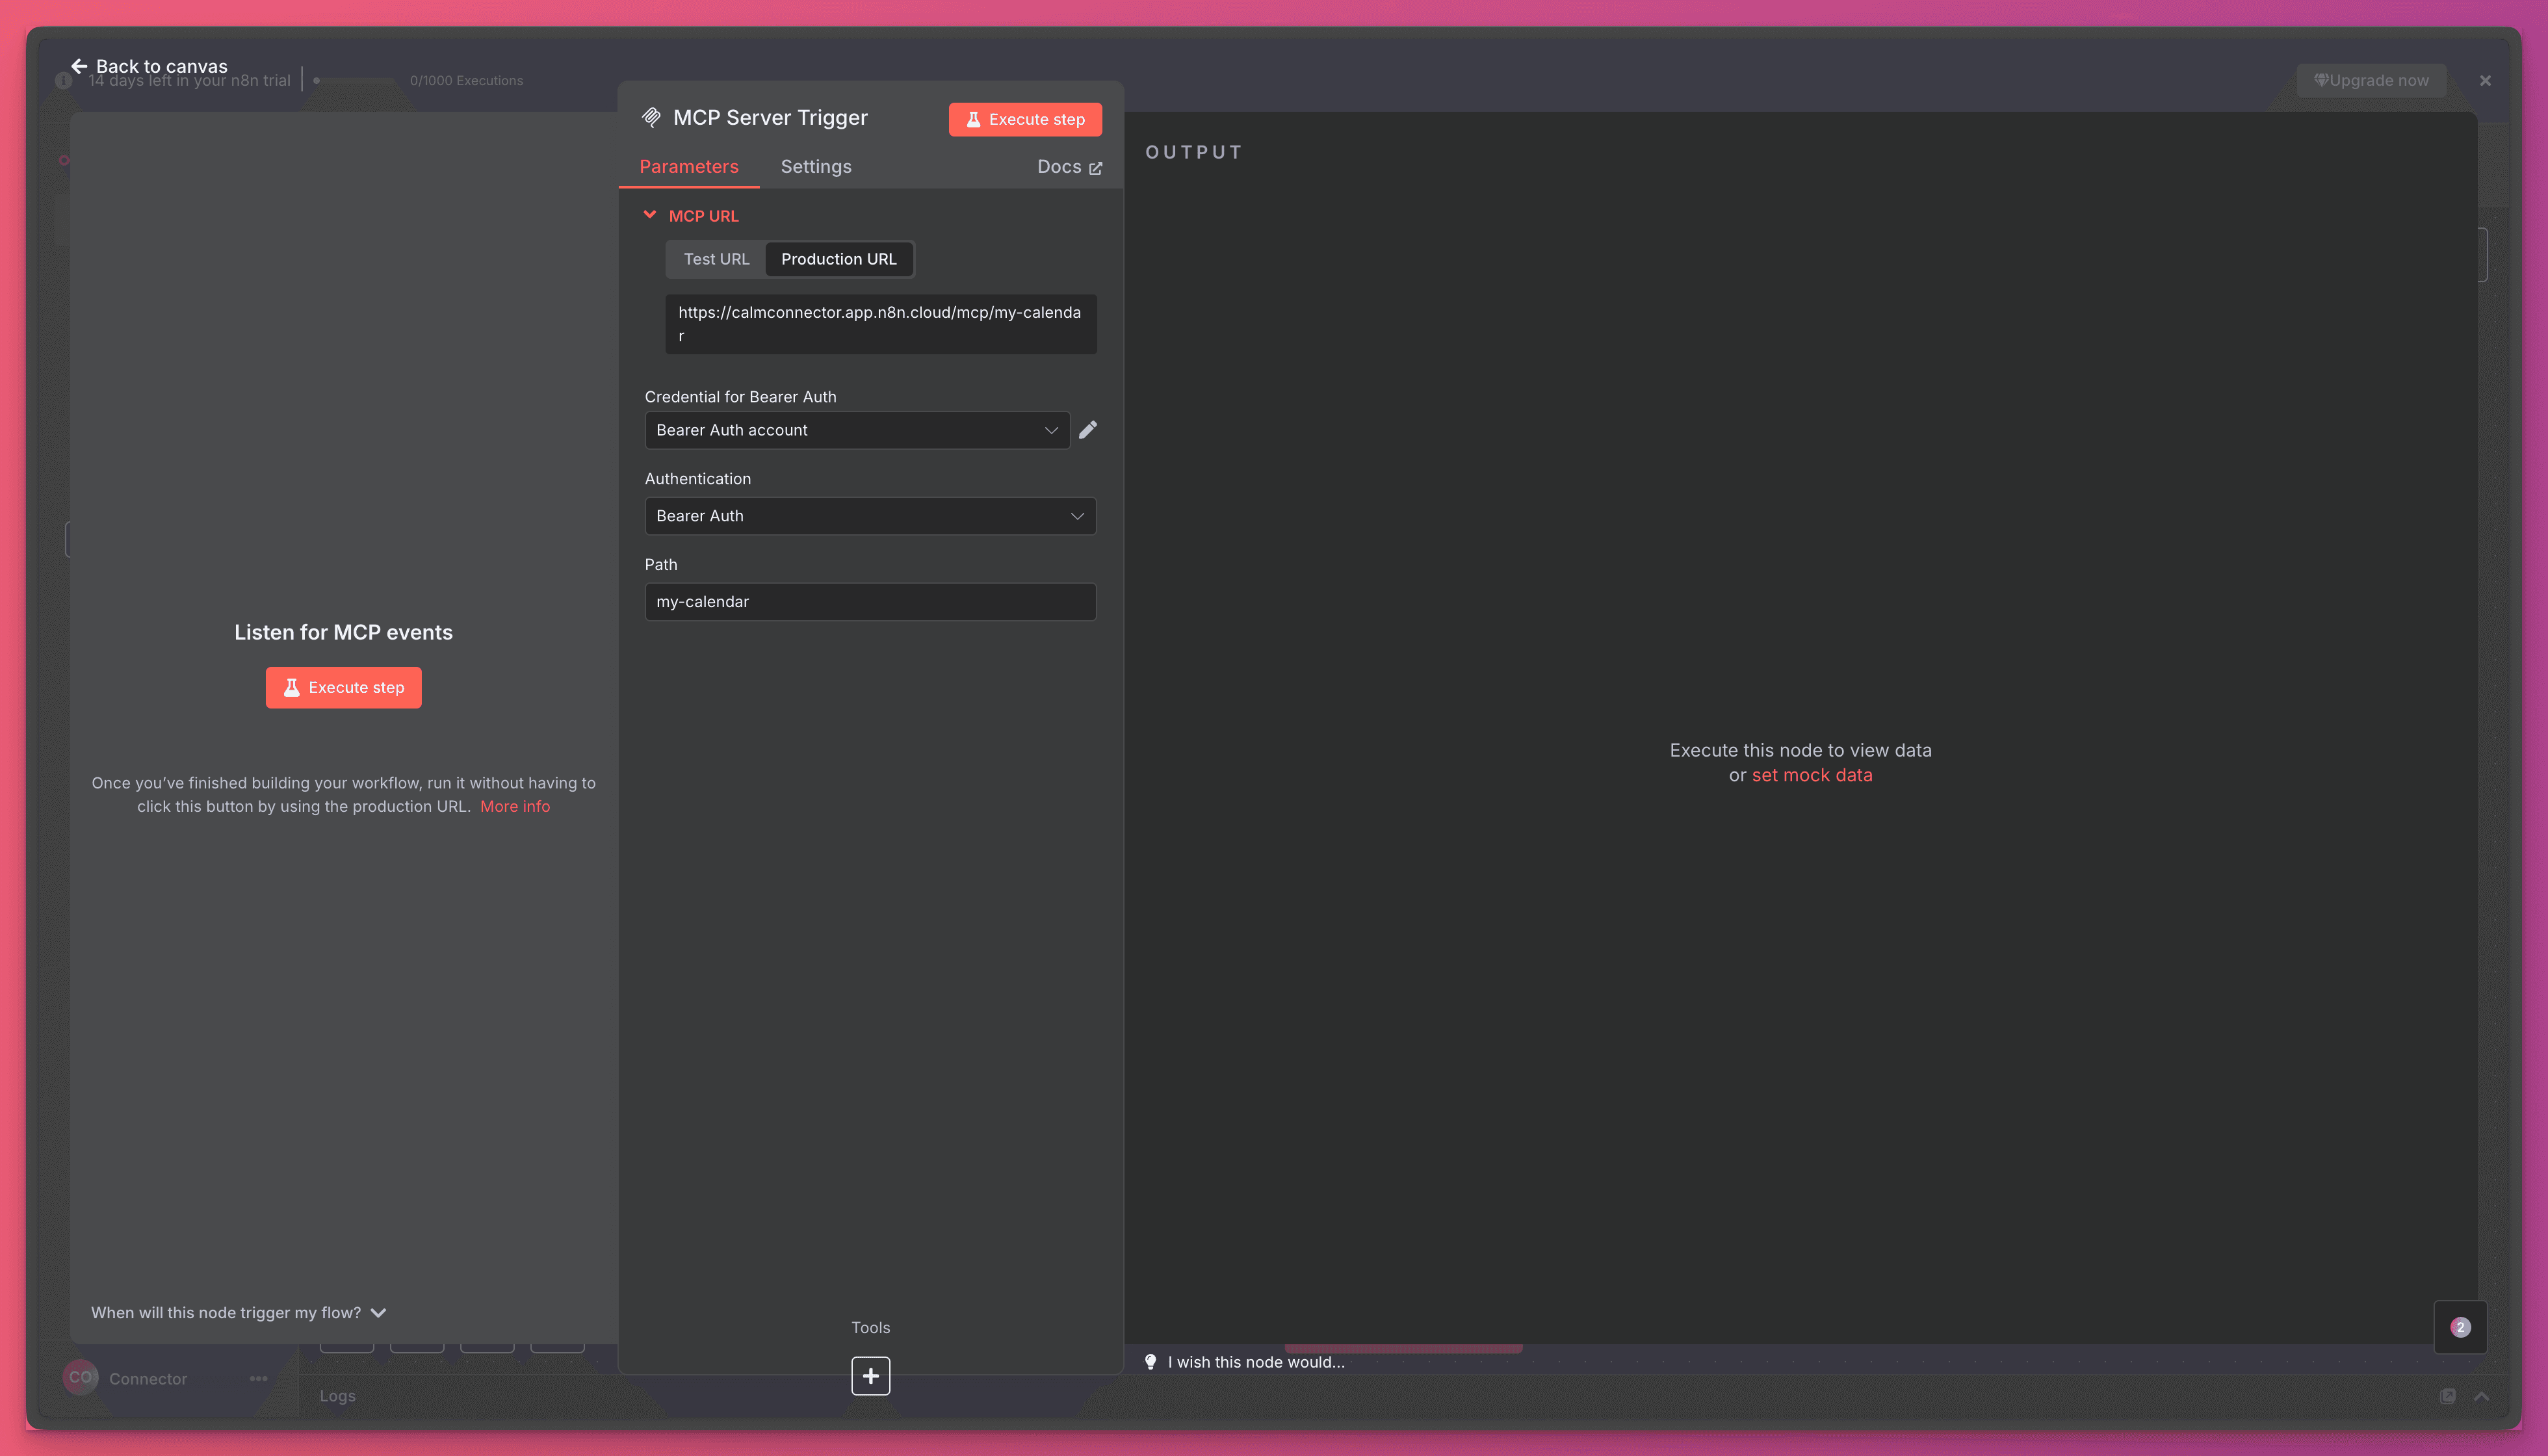Go back using the Back to canvas arrow
The image size is (2548, 1456).
[x=79, y=66]
